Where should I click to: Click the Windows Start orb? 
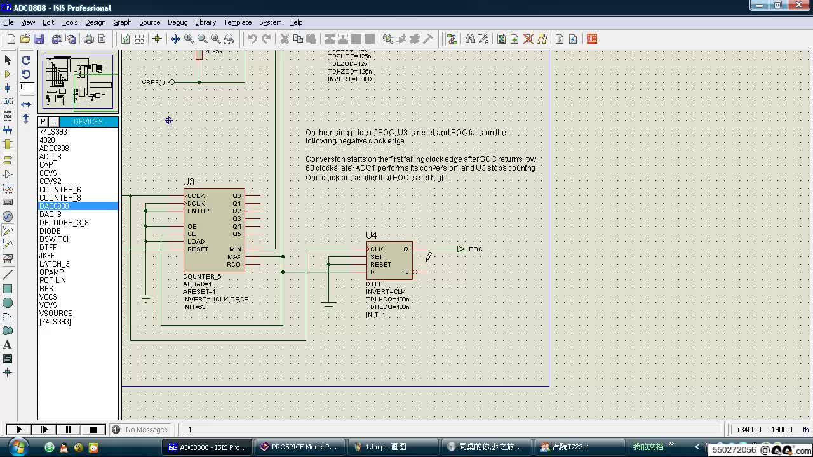17,446
